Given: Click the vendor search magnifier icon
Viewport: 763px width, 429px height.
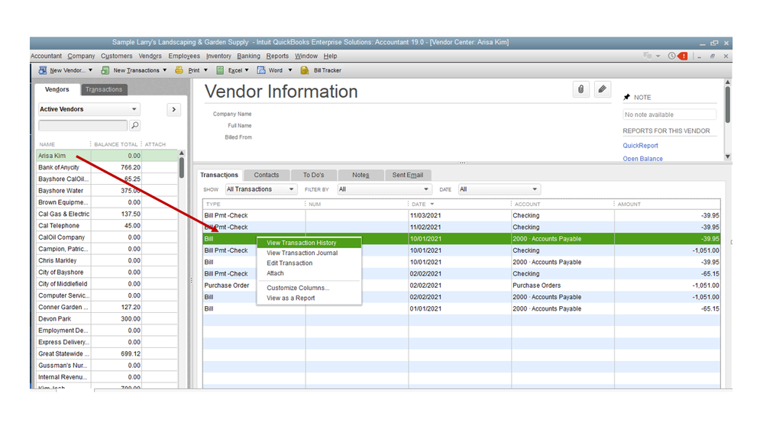Looking at the screenshot, I should click(134, 125).
